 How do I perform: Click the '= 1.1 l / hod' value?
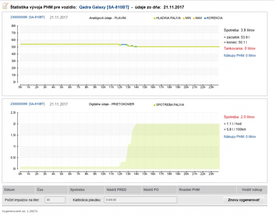[233, 124]
